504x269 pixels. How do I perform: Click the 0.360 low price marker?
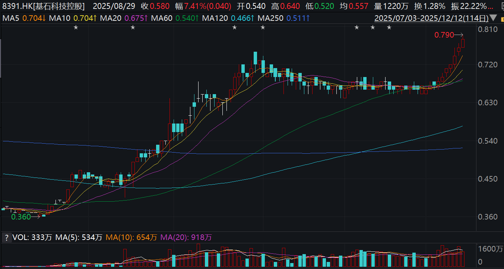pos(21,217)
